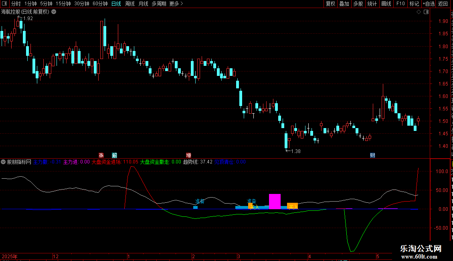
Task: Click the 标记 mark button
Action: click(414, 4)
